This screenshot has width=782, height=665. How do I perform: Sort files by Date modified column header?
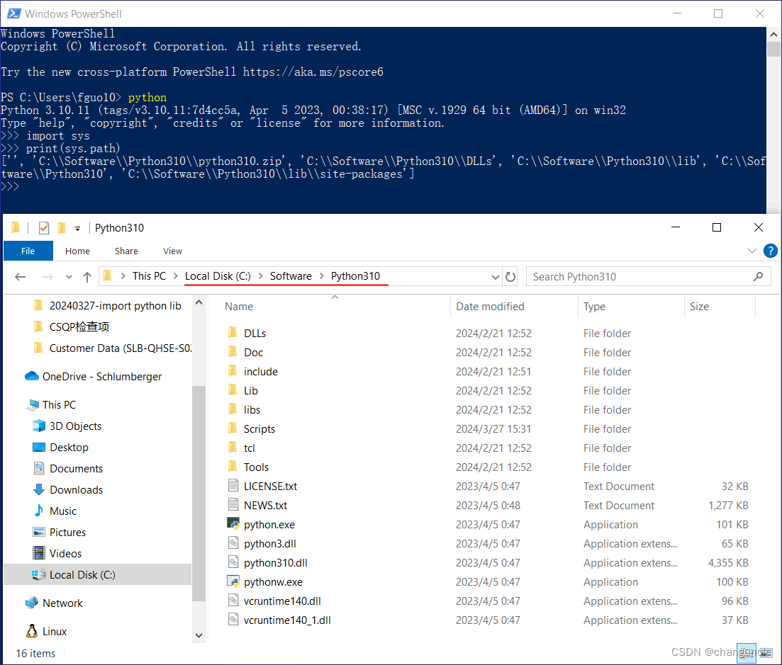tap(490, 307)
